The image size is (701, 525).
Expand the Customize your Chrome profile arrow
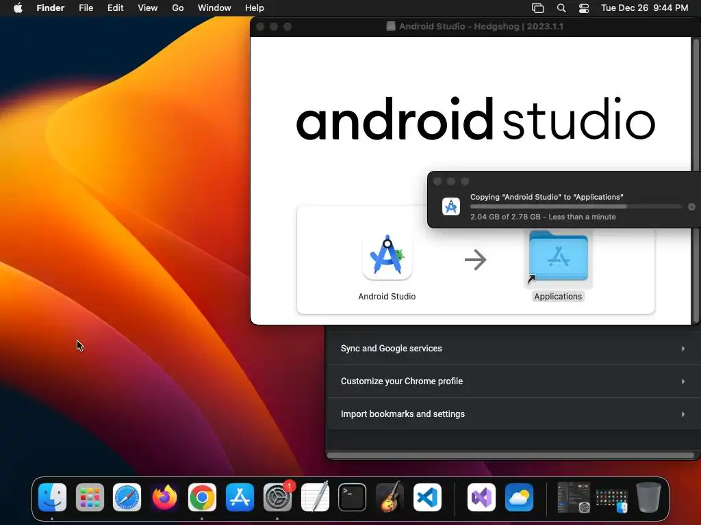point(683,381)
